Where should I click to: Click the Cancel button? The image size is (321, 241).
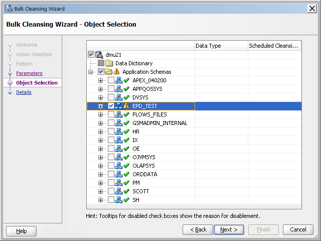click(298, 229)
